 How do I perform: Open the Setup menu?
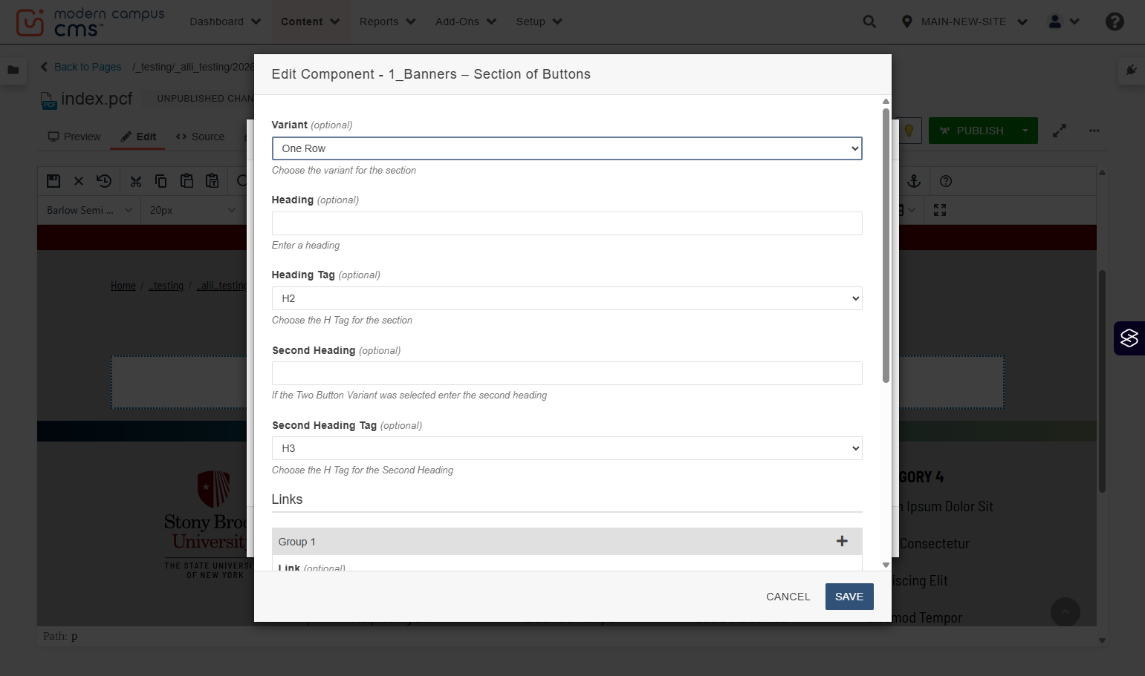[x=539, y=22]
